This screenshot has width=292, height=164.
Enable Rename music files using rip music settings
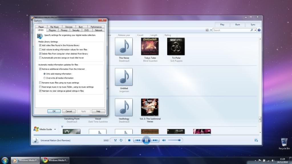[40, 83]
